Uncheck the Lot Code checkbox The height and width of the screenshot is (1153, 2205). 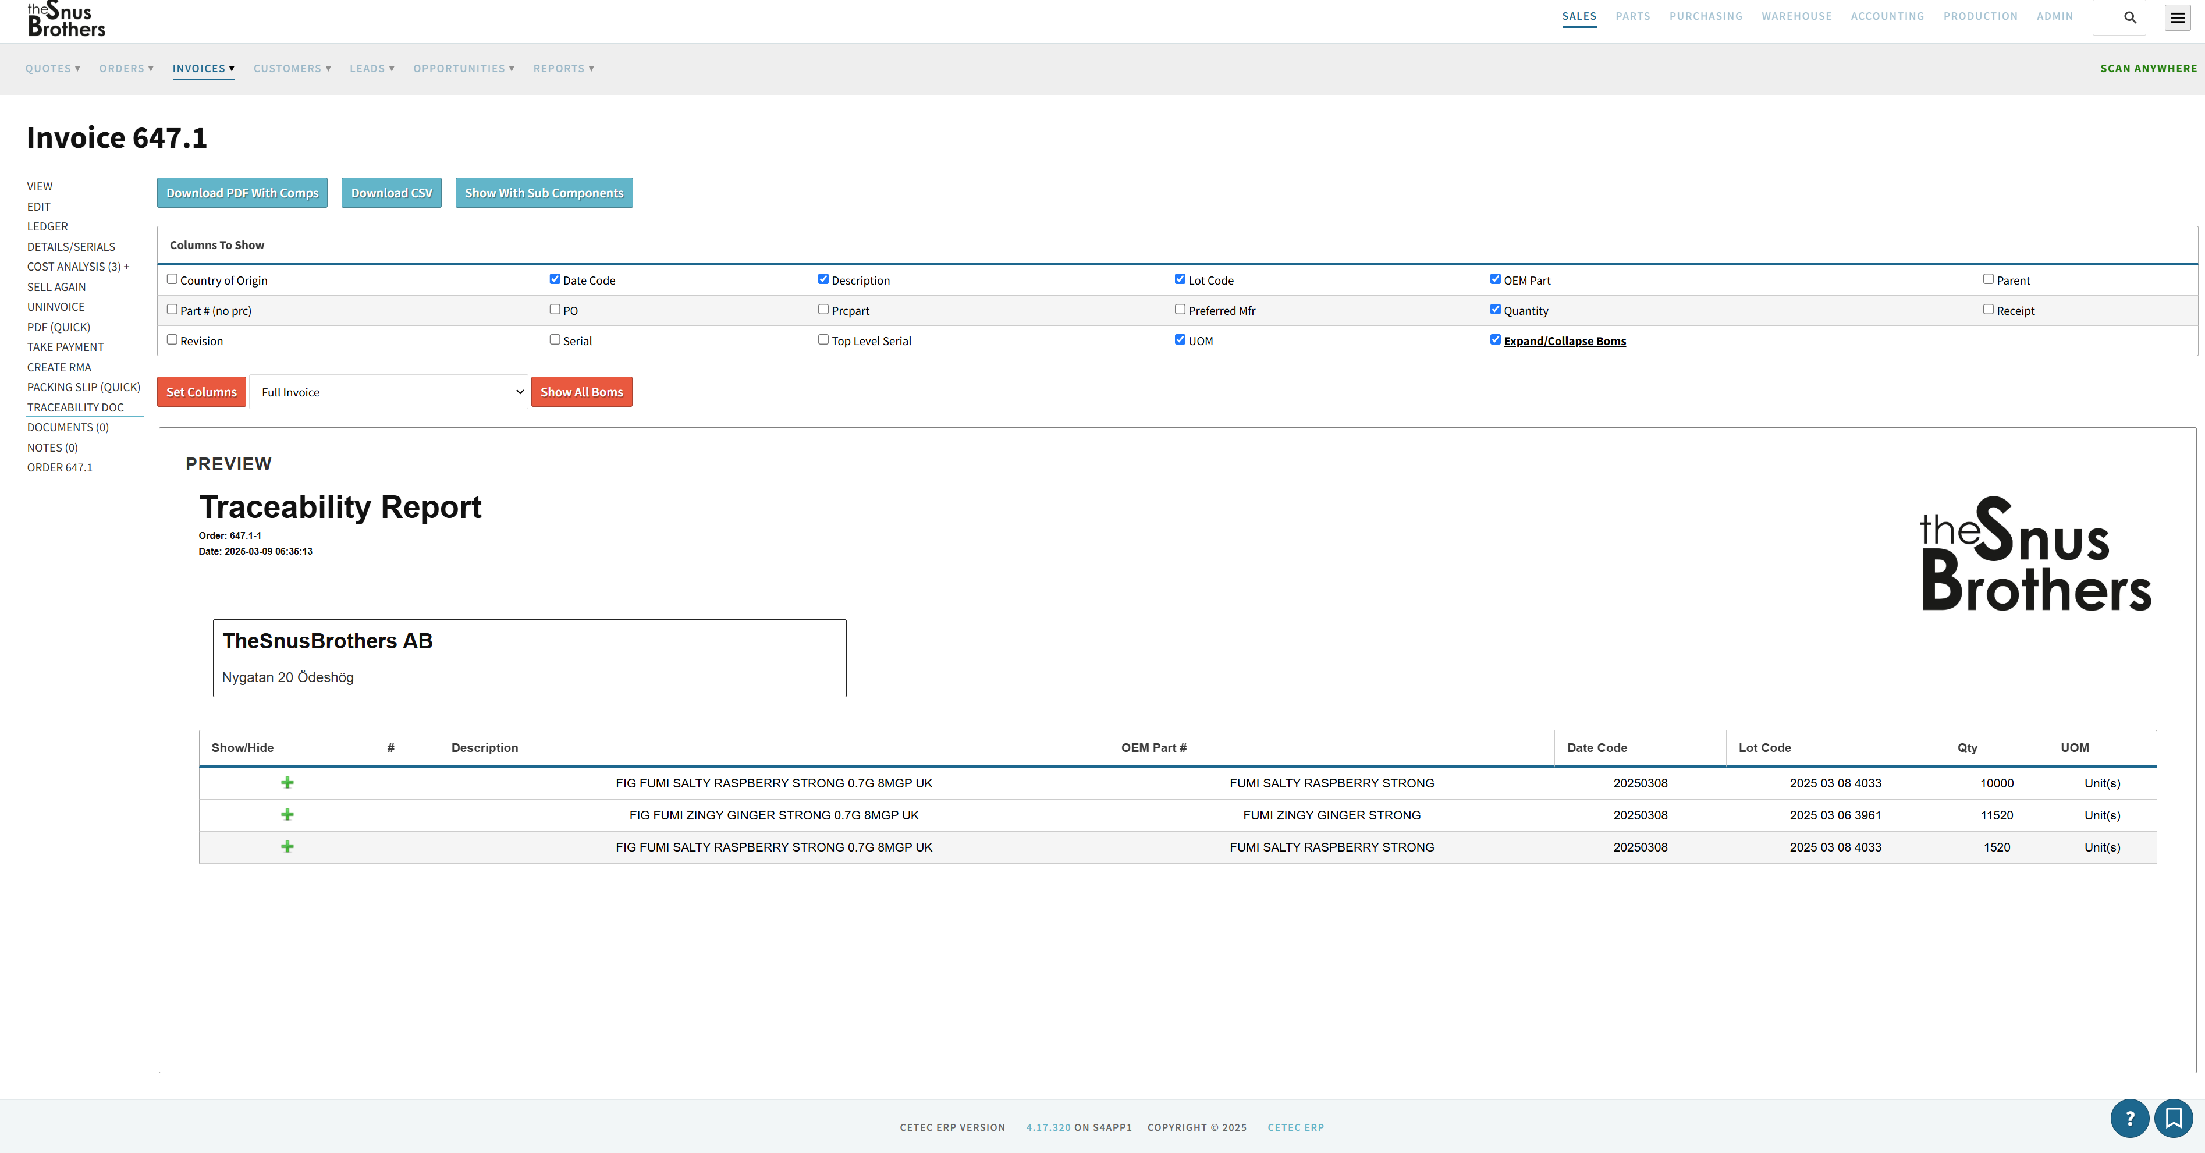[1180, 279]
